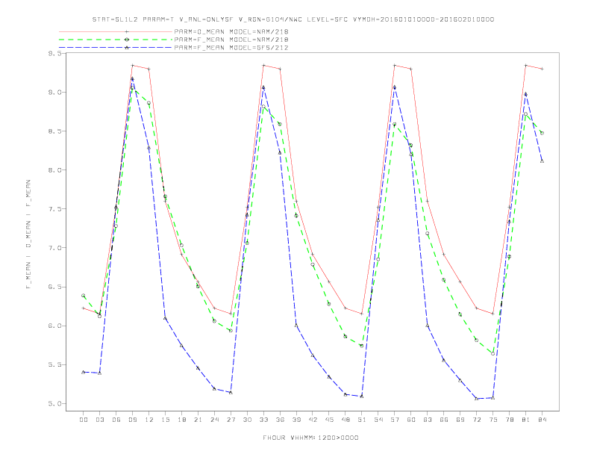Click the green dashed legend line sample
591x457 pixels.
(x=116, y=40)
